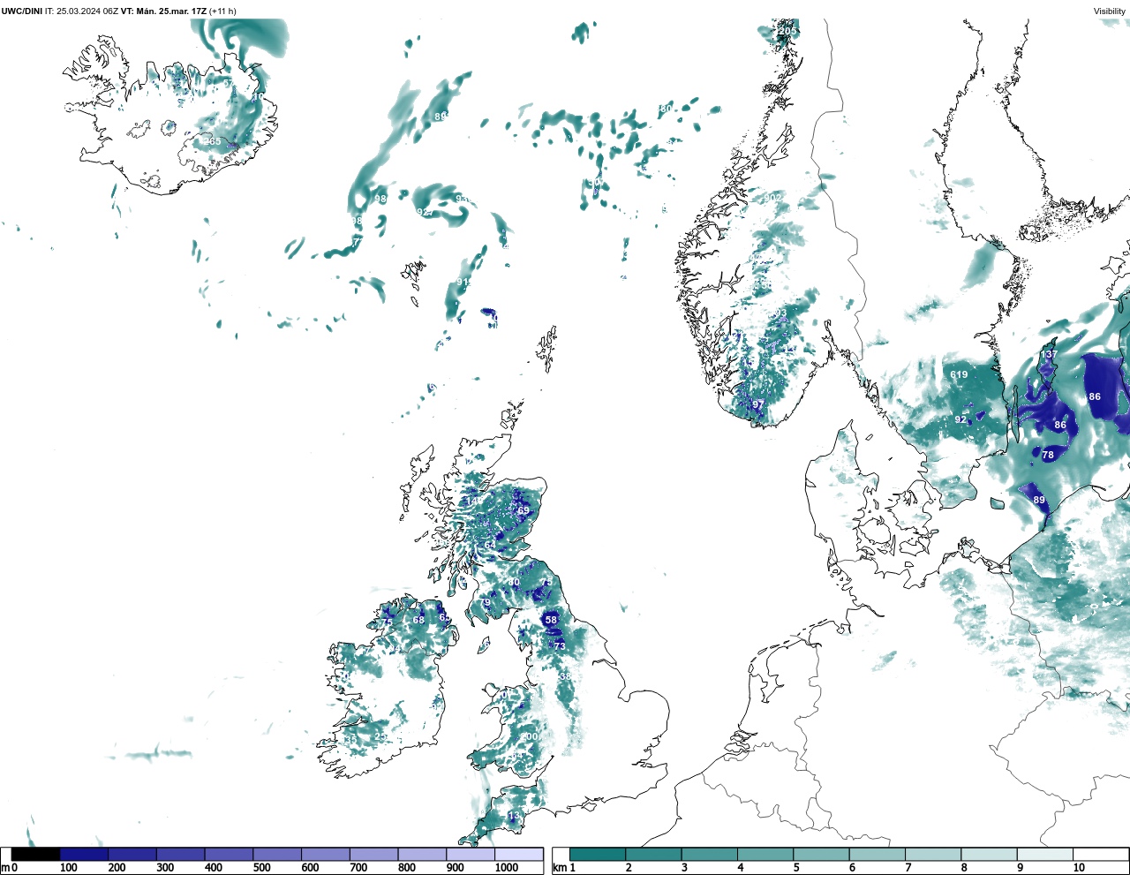
Task: Click the '58' value over northern England
Action: pyautogui.click(x=552, y=620)
